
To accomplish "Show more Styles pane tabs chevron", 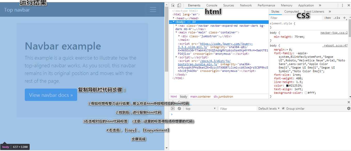I will click(330, 12).
